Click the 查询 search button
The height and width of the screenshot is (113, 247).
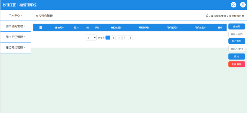(237, 56)
